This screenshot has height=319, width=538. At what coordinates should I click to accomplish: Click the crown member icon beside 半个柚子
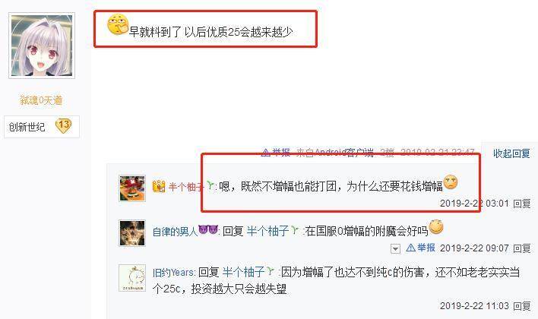click(159, 186)
